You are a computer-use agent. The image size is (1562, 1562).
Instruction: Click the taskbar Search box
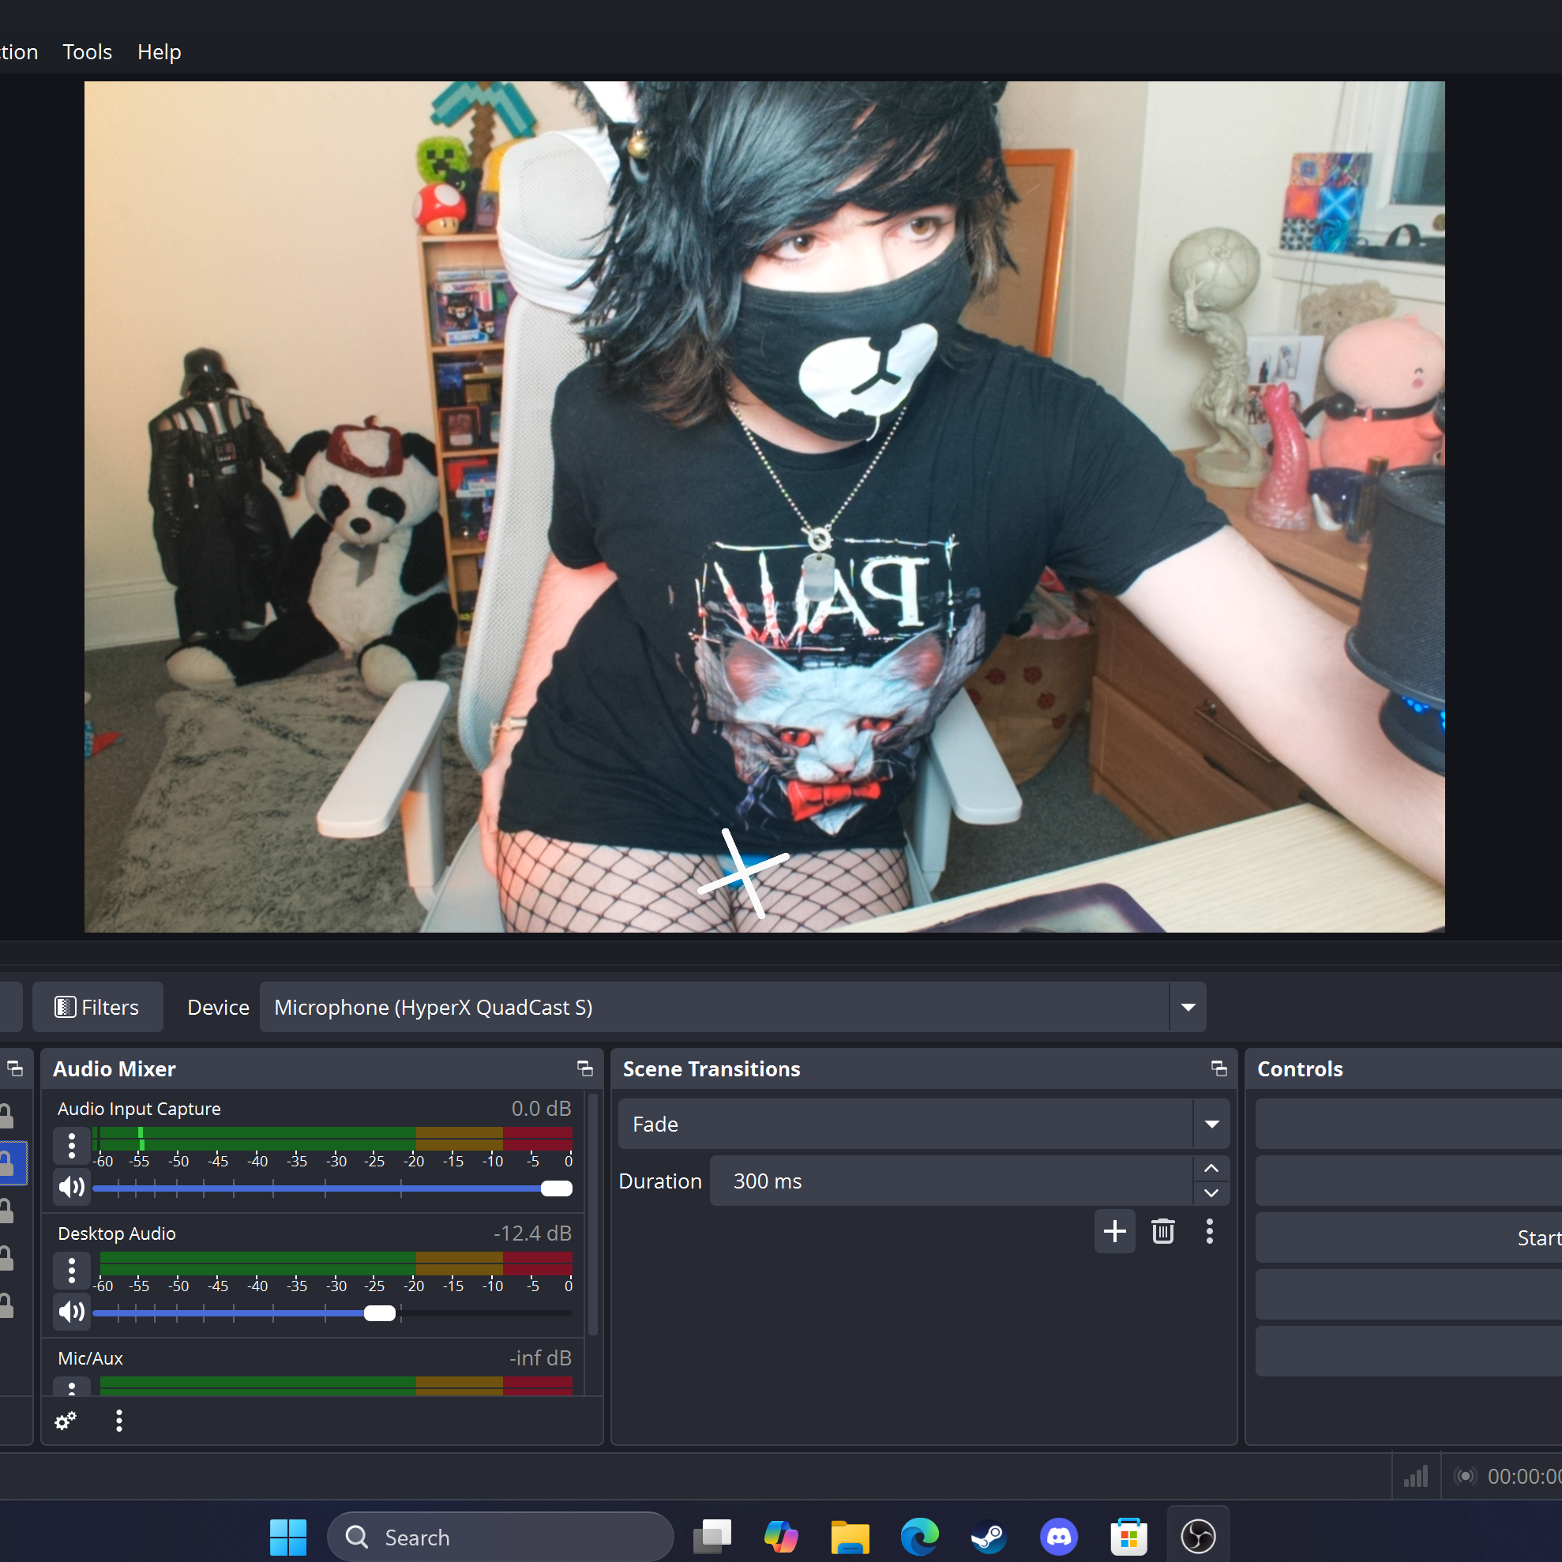pos(500,1537)
